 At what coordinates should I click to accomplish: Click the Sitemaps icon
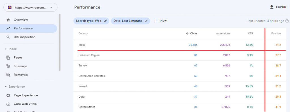8,66
